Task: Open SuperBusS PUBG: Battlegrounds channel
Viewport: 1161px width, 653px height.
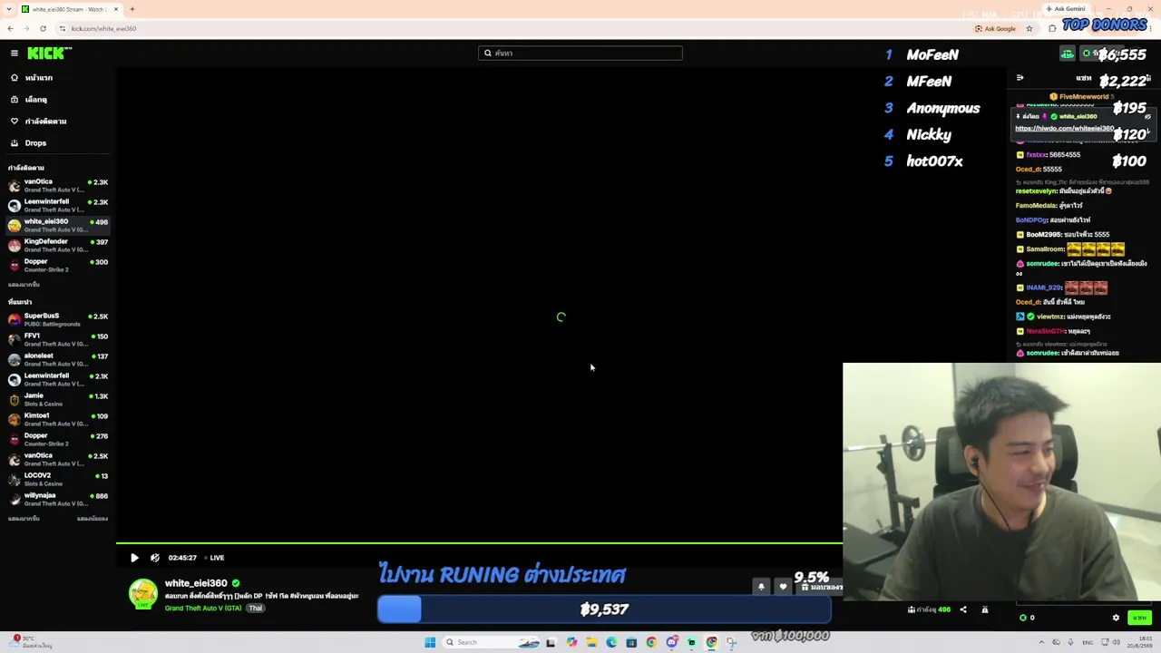Action: pyautogui.click(x=58, y=320)
